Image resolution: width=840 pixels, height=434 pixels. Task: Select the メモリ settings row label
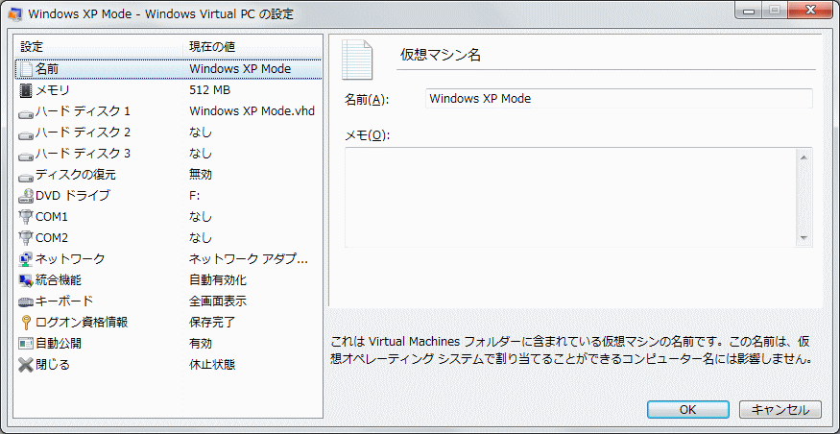(53, 90)
